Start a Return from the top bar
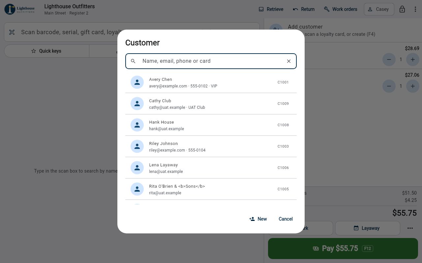Screen dimensions: 422x263 pos(304,9)
